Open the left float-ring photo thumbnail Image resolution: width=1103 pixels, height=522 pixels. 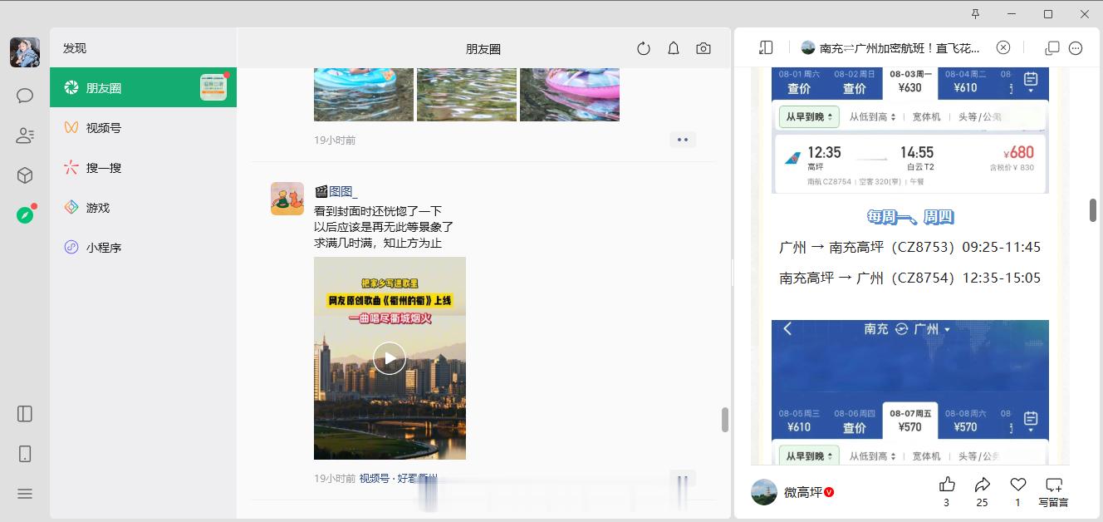[364, 96]
